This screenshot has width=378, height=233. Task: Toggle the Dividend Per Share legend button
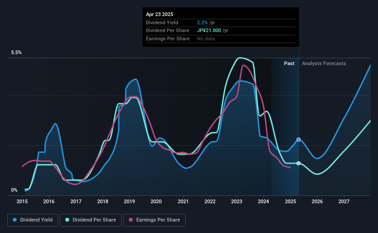click(x=91, y=220)
